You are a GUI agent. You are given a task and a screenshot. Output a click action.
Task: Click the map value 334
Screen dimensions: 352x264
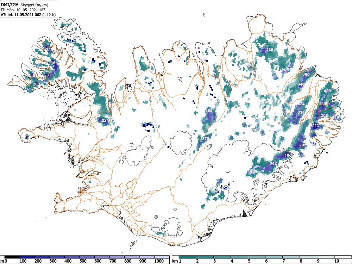[x=301, y=112]
